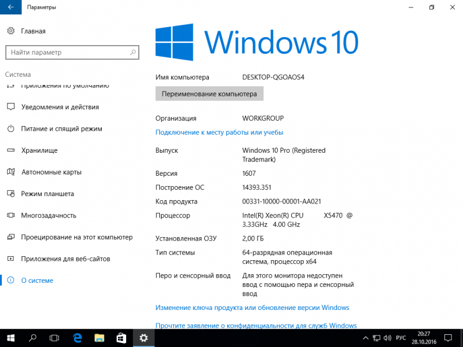Click the WORKGROUP organization value
463x347 pixels.
coord(263,119)
